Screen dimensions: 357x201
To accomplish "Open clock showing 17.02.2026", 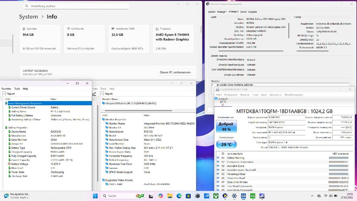I will [347, 196].
